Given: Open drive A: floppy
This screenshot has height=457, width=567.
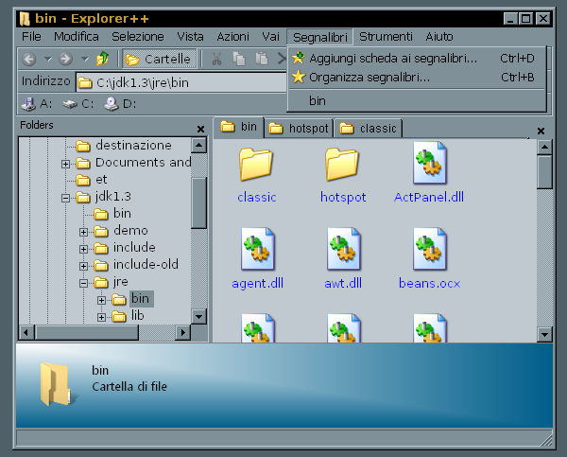Looking at the screenshot, I should pos(37,104).
